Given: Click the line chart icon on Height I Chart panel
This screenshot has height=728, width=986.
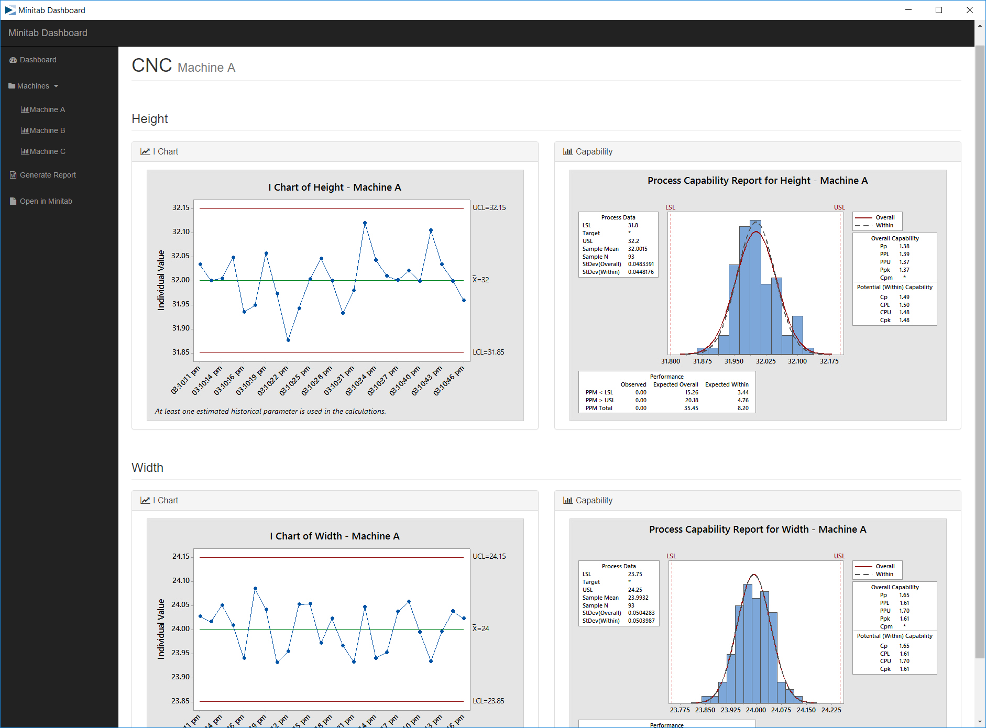Looking at the screenshot, I should pos(145,151).
